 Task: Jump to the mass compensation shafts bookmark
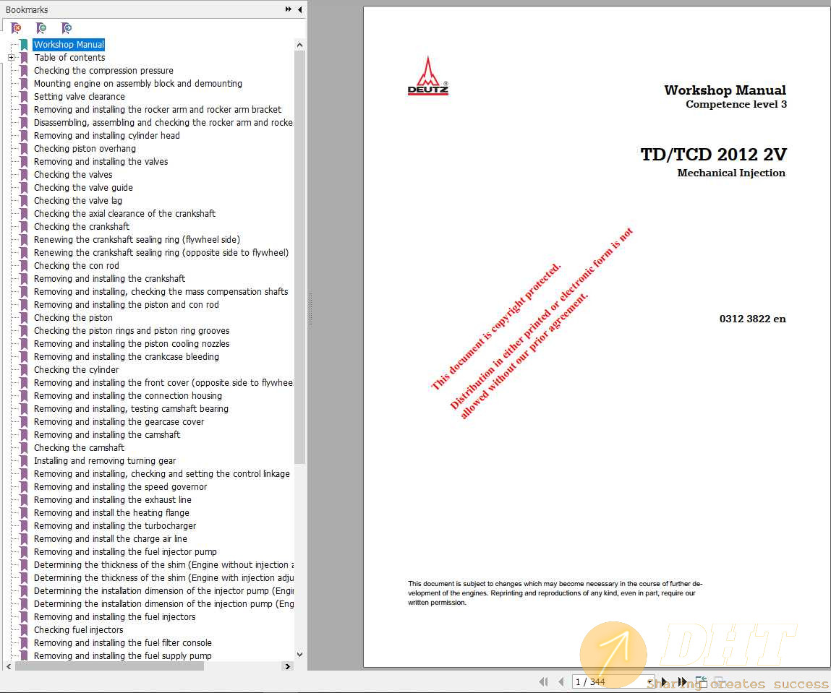point(161,292)
